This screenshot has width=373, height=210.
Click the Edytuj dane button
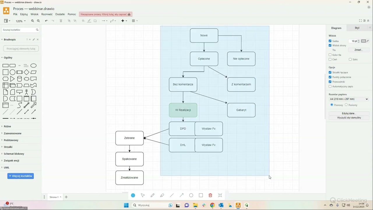click(x=349, y=113)
